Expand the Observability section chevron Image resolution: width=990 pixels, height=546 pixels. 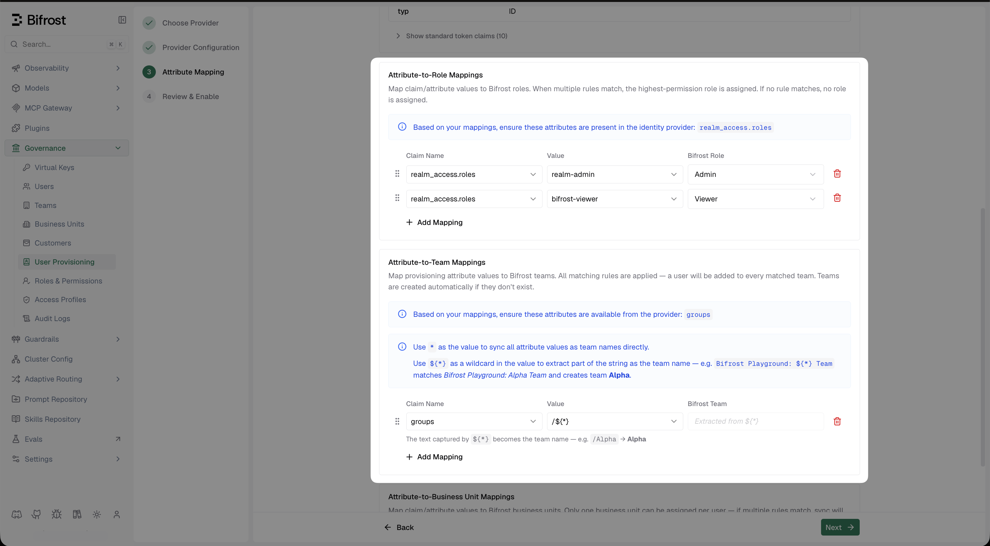pos(118,68)
